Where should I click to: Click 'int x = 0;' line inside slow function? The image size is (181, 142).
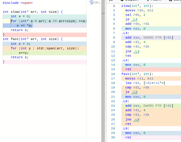point(21,16)
